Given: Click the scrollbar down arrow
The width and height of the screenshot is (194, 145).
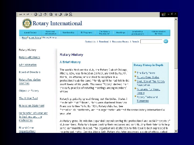Looking at the screenshot, I should tap(176, 131).
